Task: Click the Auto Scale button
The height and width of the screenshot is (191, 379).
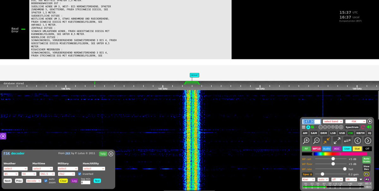Action: [366, 160]
